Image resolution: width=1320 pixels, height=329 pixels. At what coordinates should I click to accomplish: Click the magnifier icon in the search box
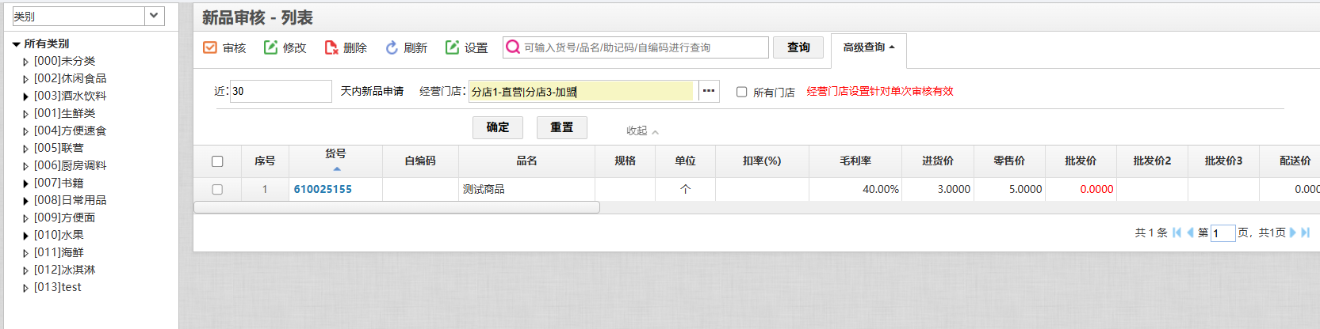[513, 47]
